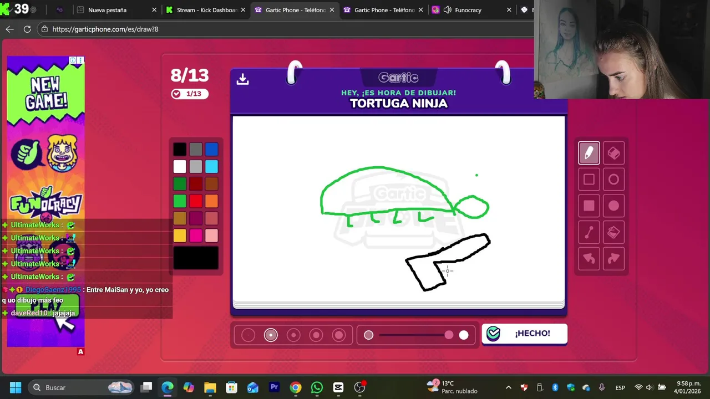
Task: Switch to the Funocracy tab
Action: tap(471, 10)
